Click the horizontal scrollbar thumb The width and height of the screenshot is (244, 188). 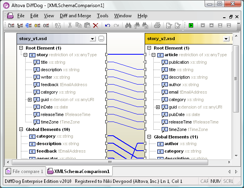point(110,162)
